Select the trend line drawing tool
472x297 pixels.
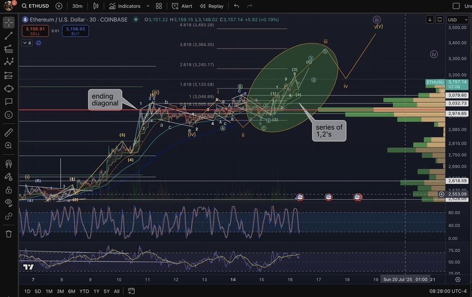9,36
